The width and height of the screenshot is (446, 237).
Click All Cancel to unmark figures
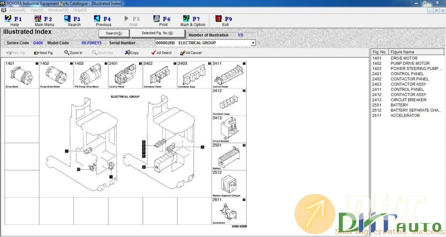click(x=191, y=53)
